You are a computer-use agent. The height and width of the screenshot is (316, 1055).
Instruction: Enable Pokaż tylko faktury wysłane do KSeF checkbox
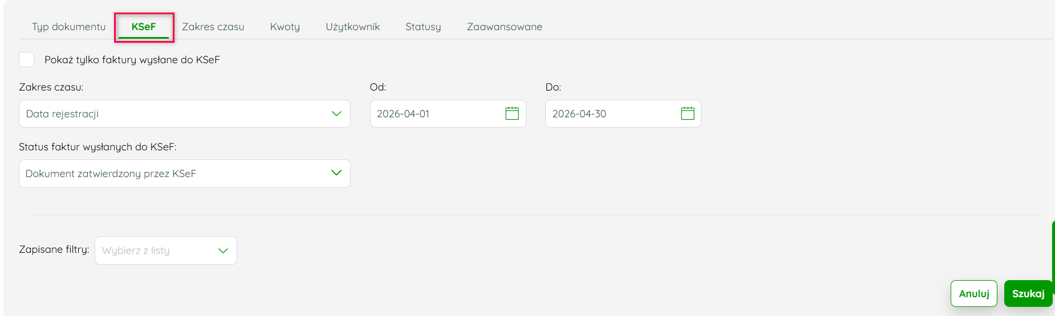(27, 60)
